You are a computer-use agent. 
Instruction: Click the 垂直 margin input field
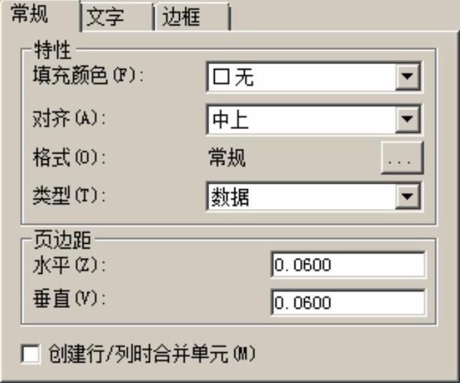coord(347,302)
